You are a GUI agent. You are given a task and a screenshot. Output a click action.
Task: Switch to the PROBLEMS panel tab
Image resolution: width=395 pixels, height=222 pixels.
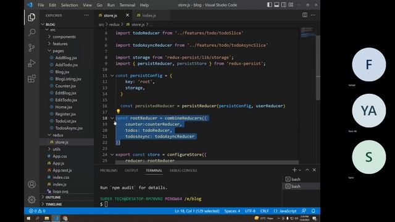pos(109,170)
